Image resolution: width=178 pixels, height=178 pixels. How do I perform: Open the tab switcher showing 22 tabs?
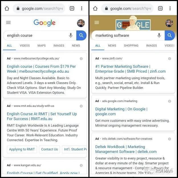click(160, 8)
